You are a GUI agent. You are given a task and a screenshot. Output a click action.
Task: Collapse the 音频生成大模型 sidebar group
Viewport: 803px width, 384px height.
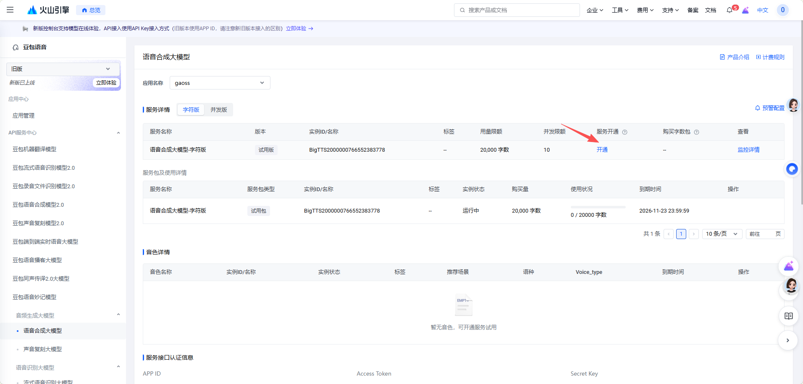click(x=118, y=315)
